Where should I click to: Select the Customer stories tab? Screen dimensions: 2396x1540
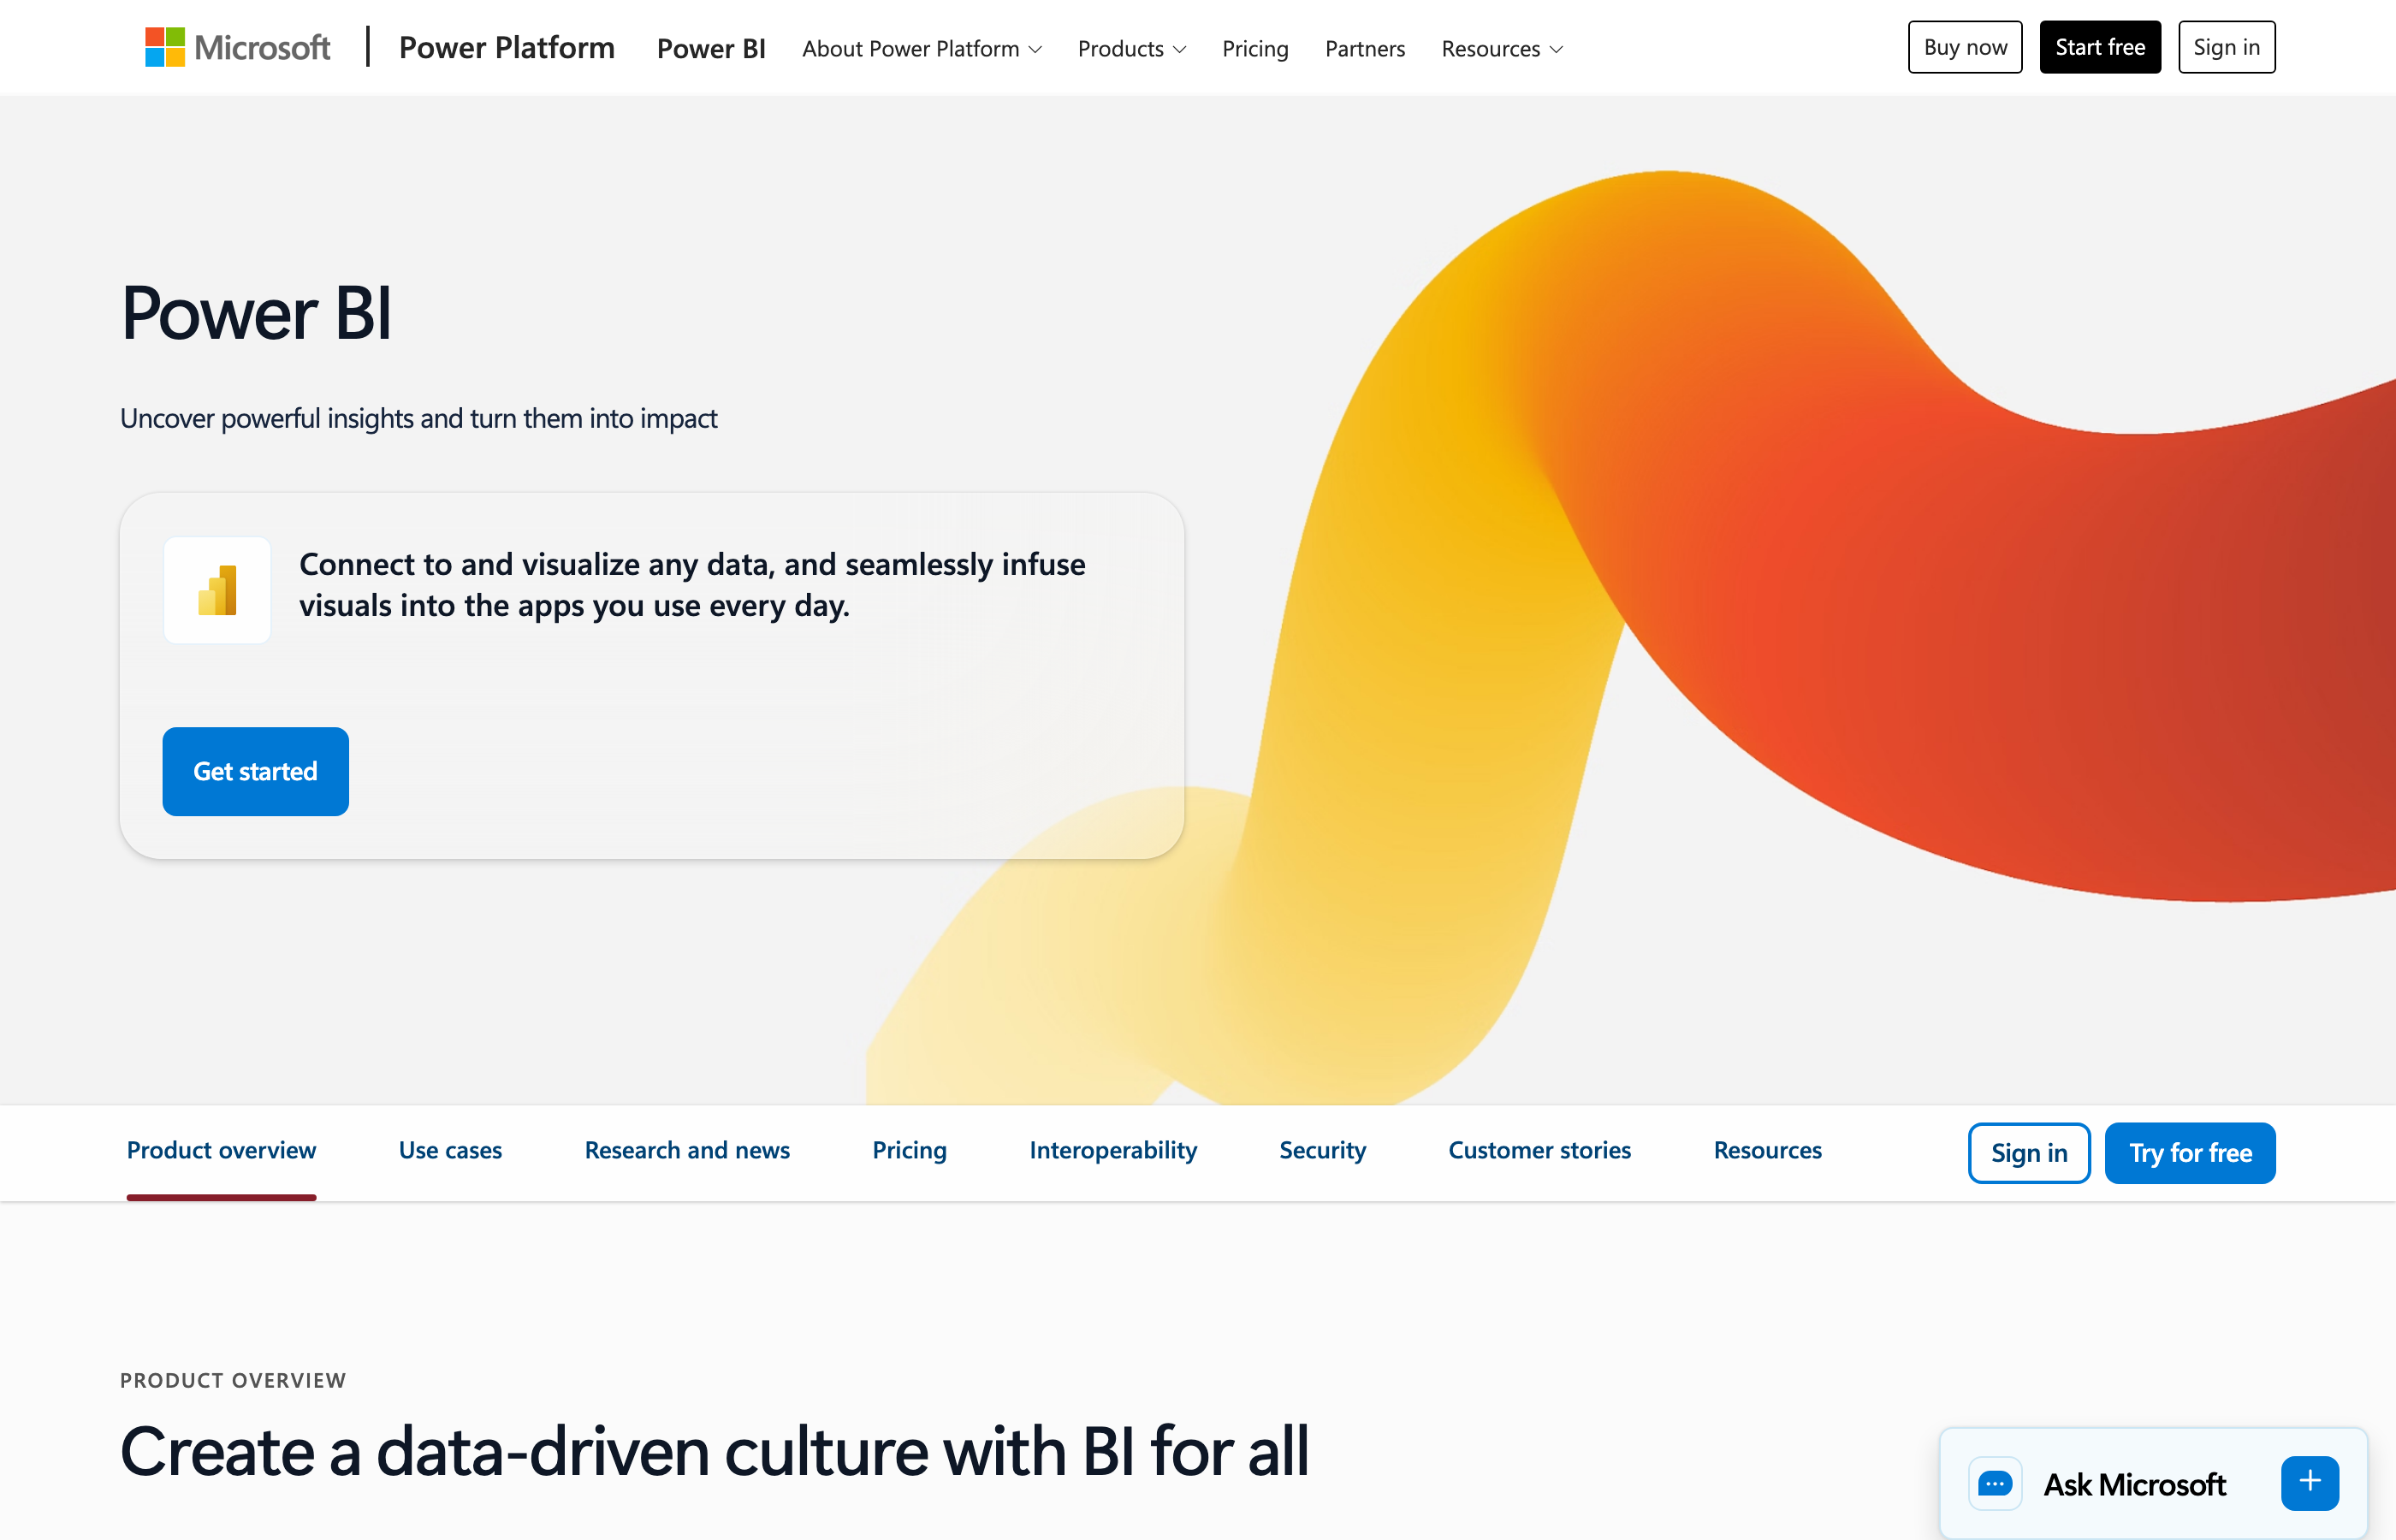pos(1539,1150)
